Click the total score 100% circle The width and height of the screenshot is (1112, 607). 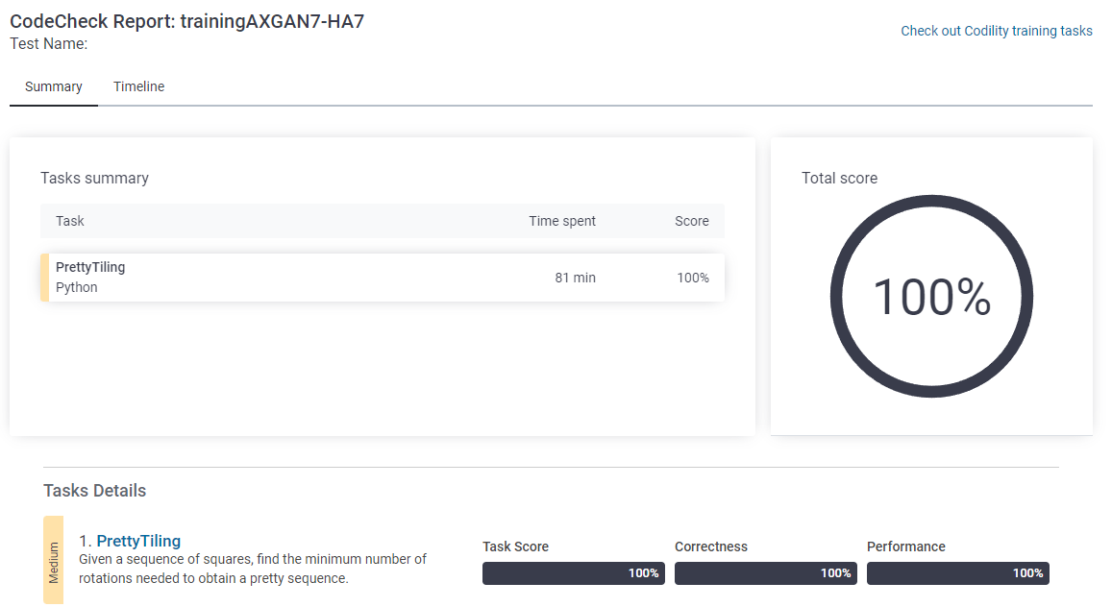pos(931,296)
